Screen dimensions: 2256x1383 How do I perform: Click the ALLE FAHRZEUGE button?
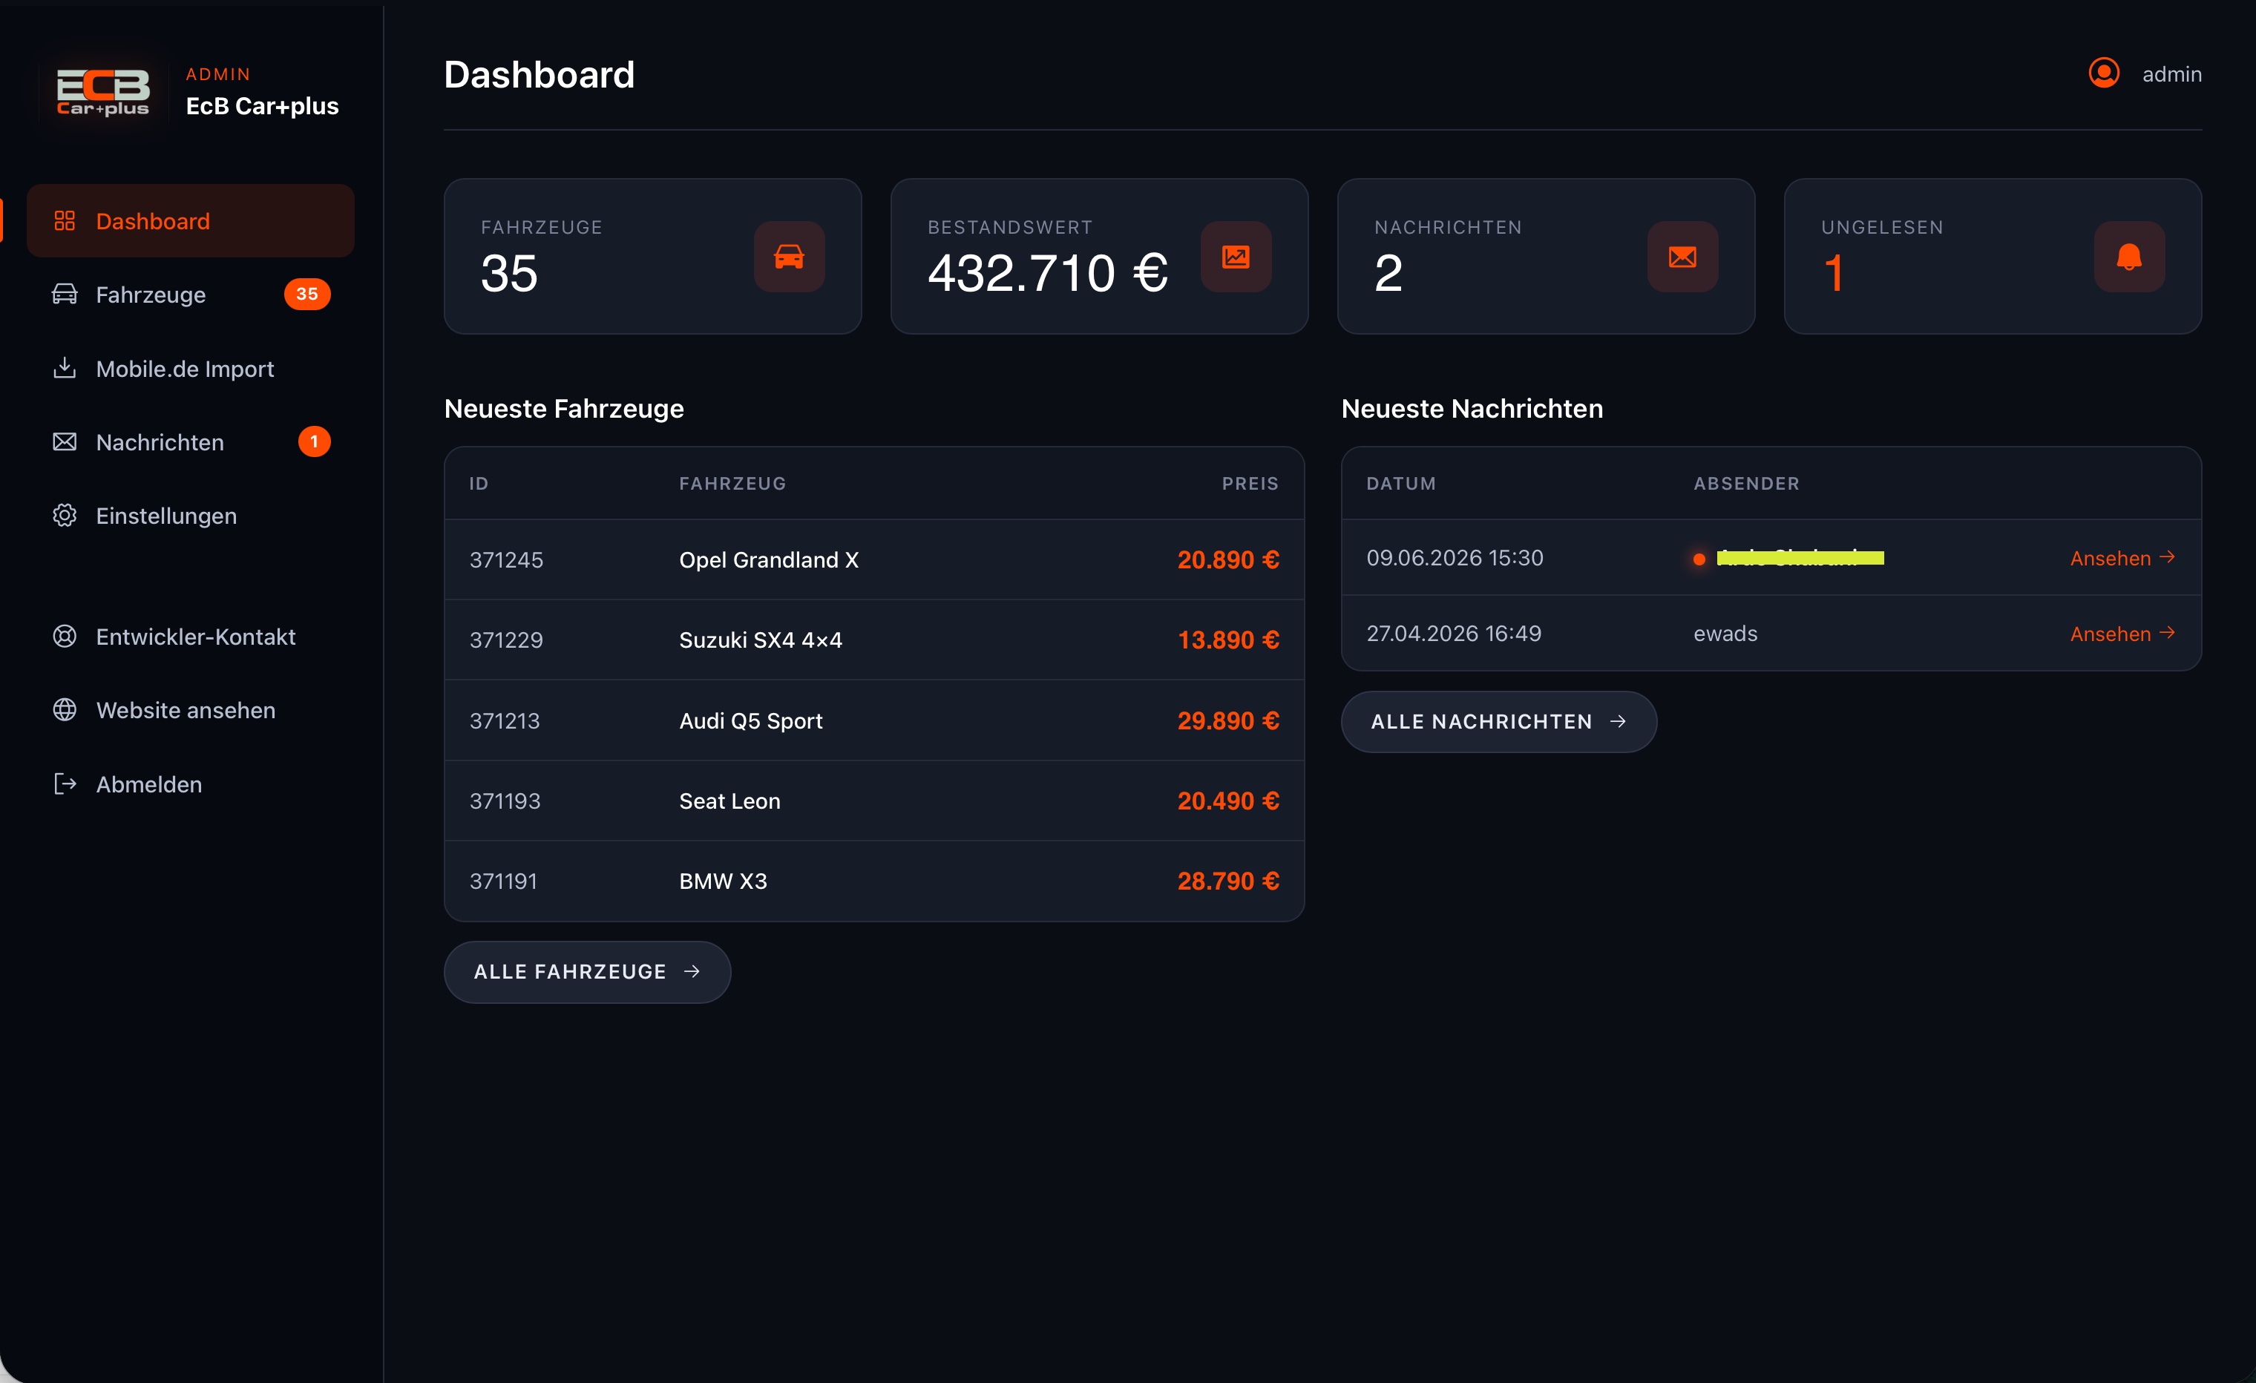click(x=587, y=972)
